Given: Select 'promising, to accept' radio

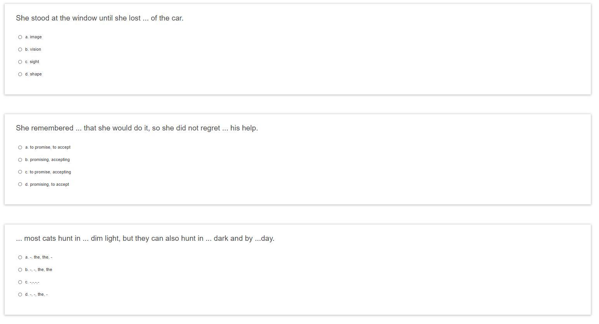Looking at the screenshot, I should 20,184.
